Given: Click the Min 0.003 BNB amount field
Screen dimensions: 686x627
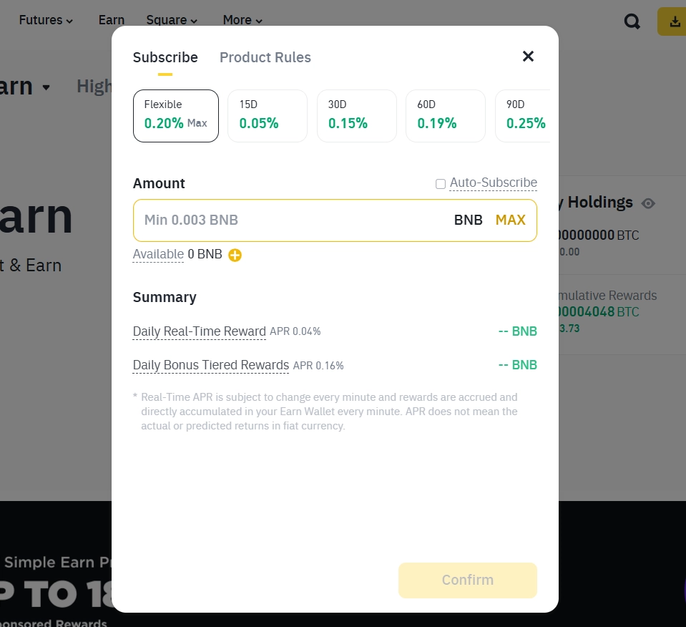Looking at the screenshot, I should click(x=286, y=220).
